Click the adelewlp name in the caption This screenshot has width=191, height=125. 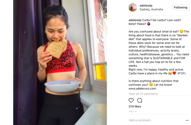(135, 20)
